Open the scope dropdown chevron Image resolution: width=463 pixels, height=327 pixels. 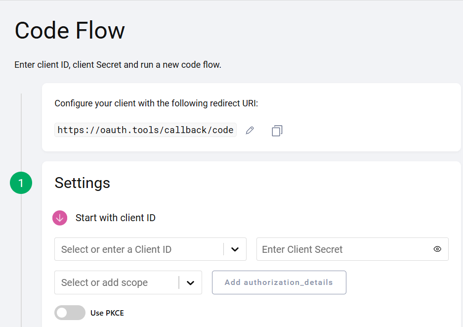[190, 283]
